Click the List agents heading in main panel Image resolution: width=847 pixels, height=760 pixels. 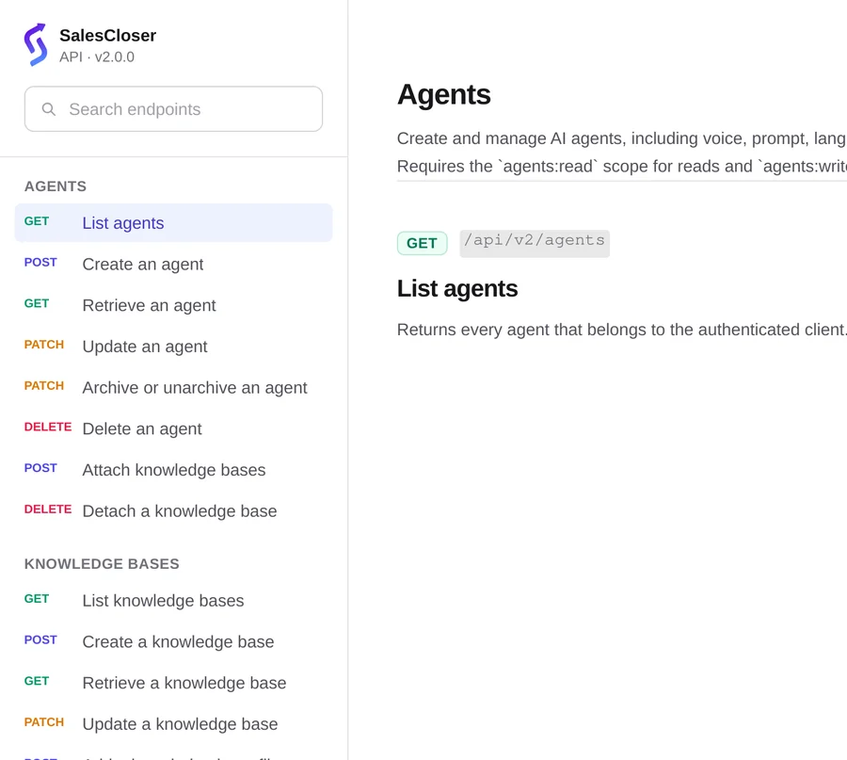pyautogui.click(x=457, y=288)
